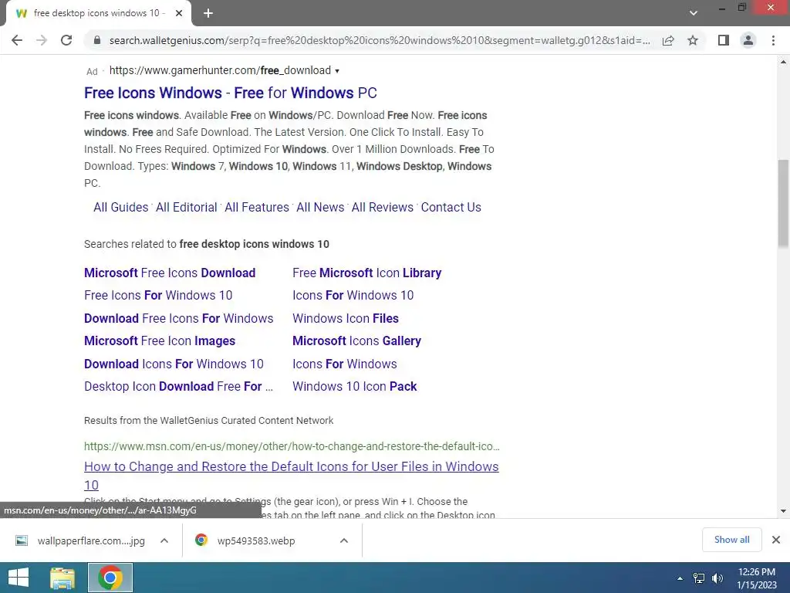The width and height of the screenshot is (790, 593).
Task: Search Microsoft Free Icon Images
Action: 160,341
